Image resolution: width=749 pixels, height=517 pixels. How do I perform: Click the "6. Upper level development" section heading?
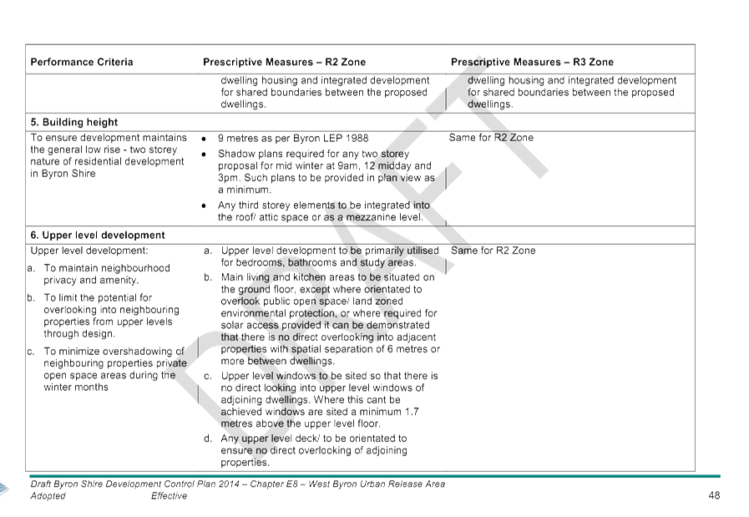coord(98,235)
